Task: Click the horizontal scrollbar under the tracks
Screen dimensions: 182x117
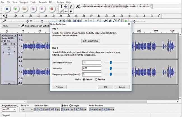Action: (x=87, y=102)
